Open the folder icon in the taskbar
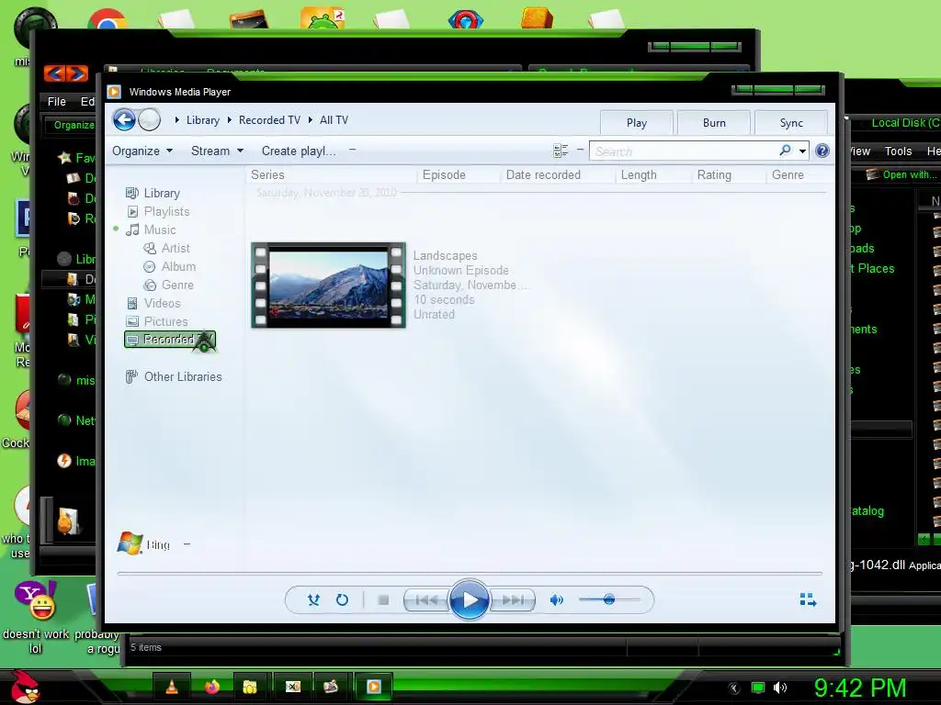The width and height of the screenshot is (941, 705). 250,687
